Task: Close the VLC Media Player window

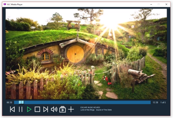Action: [x=166, y=4]
